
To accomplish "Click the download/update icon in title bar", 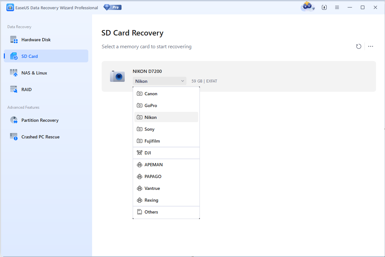I will tap(324, 7).
